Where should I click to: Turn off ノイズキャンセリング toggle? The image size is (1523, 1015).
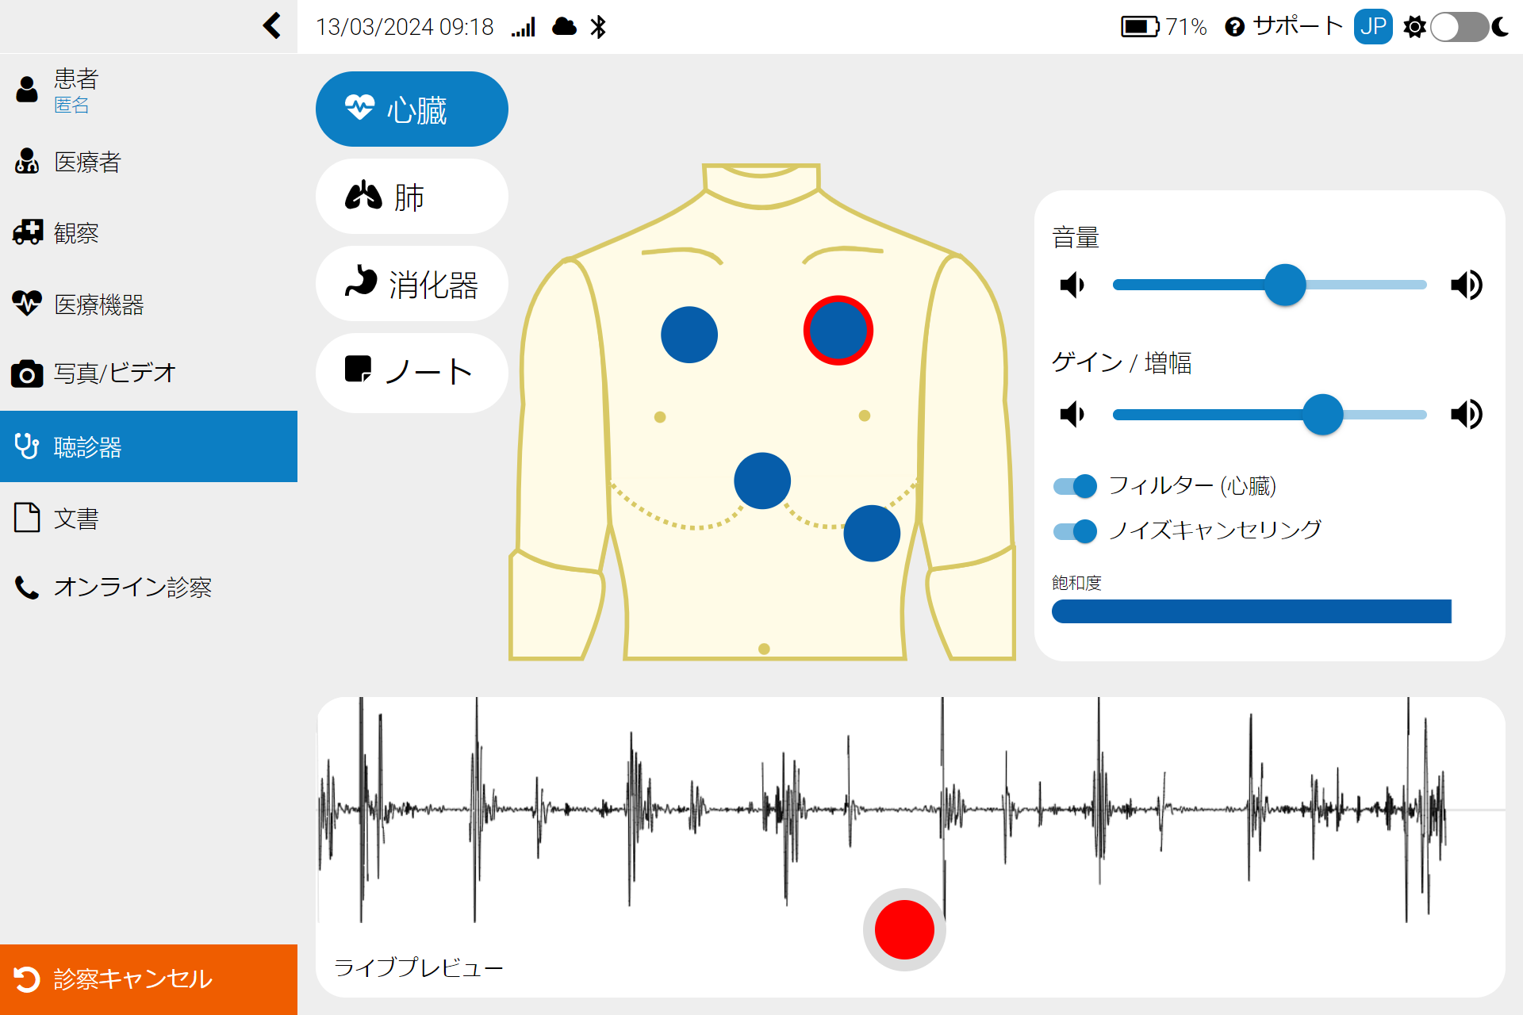[x=1075, y=530]
